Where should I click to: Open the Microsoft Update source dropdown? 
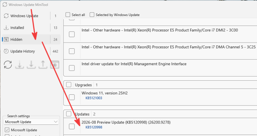pos(31,122)
